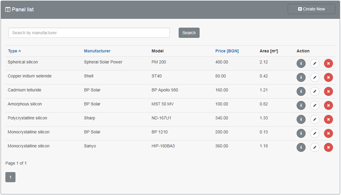Viewport: 341px width, 195px height.
Task: Edit the MST 50 MV panel
Action: (x=315, y=105)
